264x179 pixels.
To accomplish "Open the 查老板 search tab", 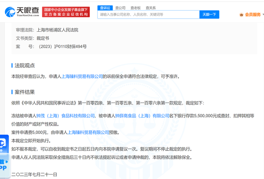I will [135, 7].
